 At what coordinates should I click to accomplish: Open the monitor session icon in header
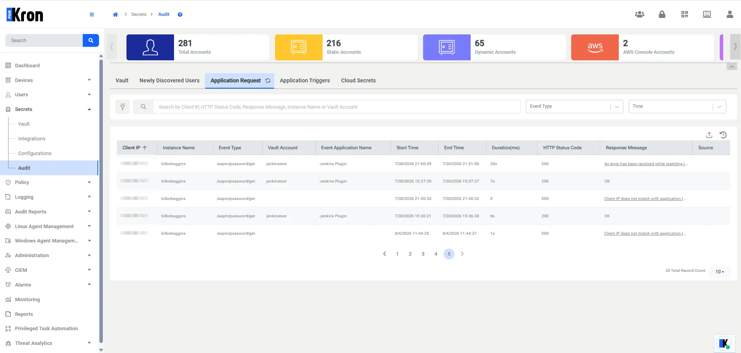click(x=707, y=14)
